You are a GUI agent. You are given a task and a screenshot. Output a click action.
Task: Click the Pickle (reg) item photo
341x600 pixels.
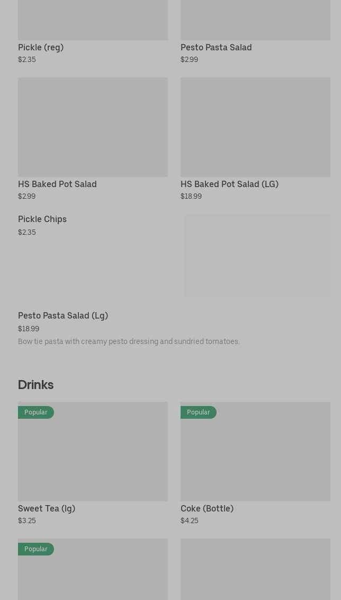click(93, 20)
